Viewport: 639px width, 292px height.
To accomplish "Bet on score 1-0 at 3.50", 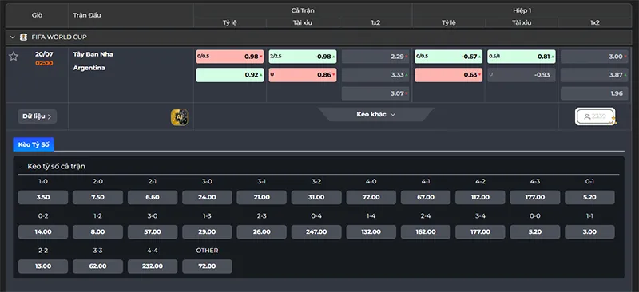I will coord(43,197).
